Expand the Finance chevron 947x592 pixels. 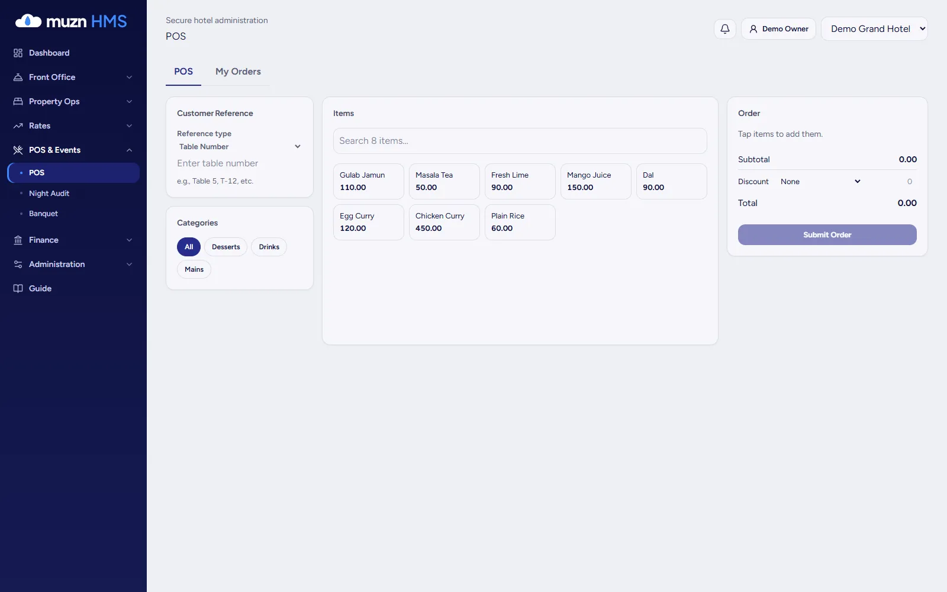pos(129,240)
